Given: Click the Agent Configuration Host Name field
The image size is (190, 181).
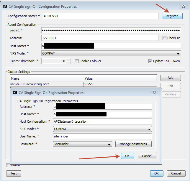Looking at the screenshot, I should click(111, 46).
